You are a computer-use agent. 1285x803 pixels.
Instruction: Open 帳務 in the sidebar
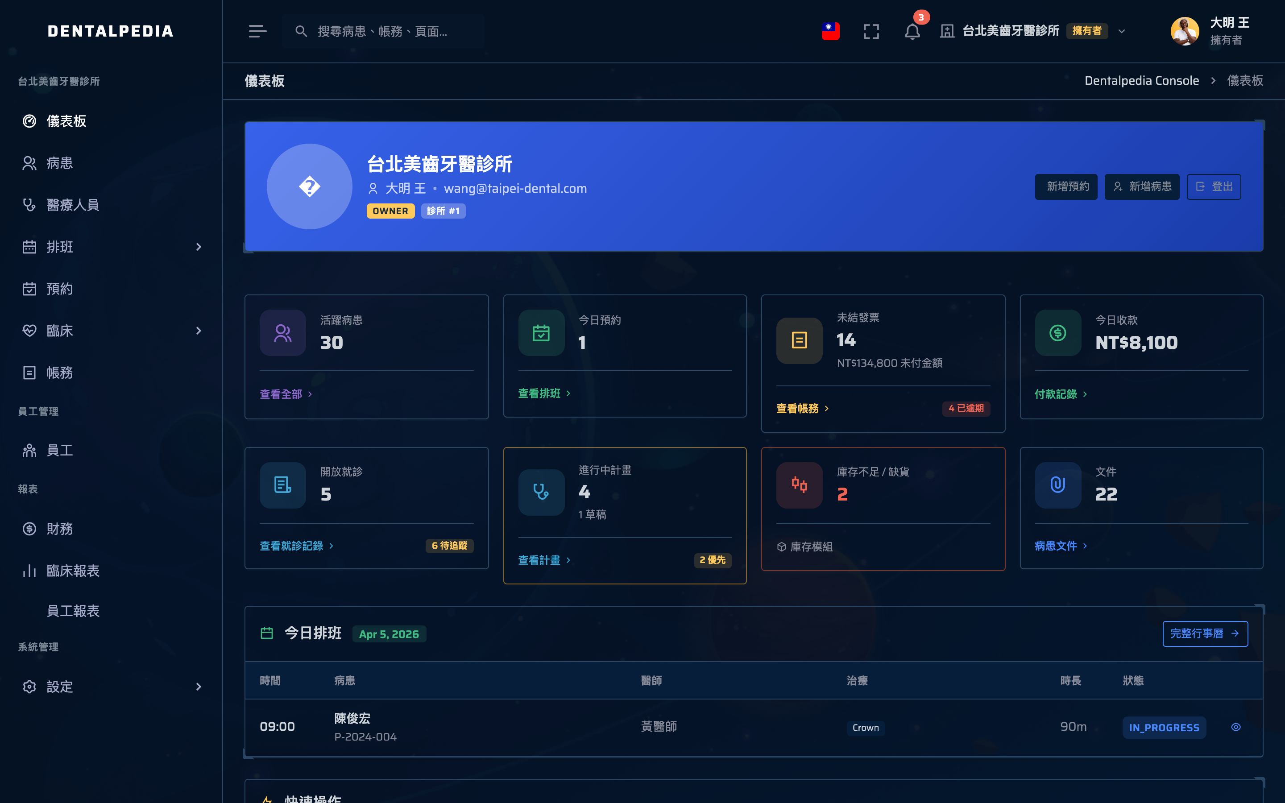point(59,373)
